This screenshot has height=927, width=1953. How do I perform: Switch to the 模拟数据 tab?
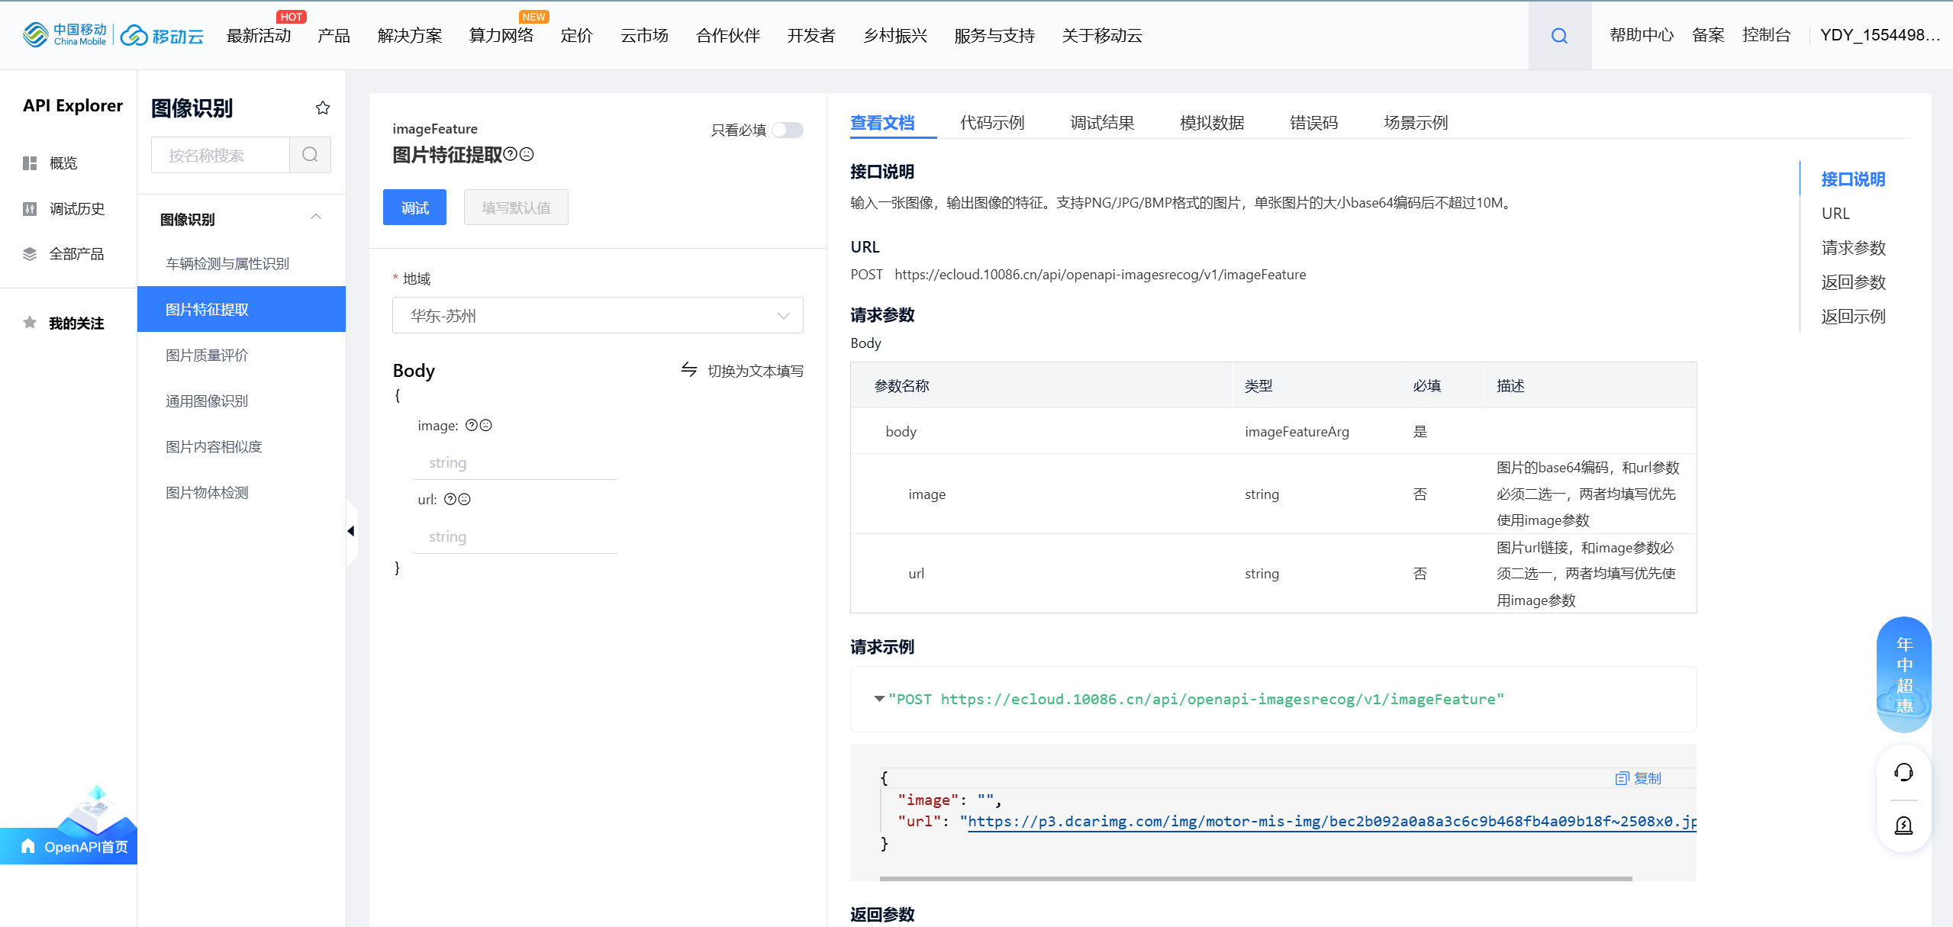tap(1212, 122)
